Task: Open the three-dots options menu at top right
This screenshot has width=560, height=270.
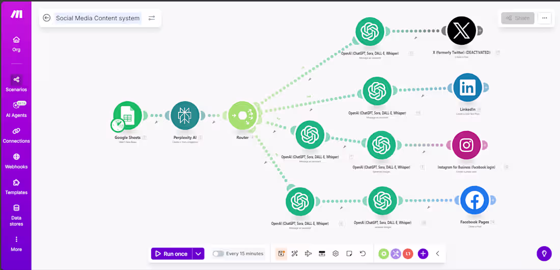Action: tap(544, 18)
